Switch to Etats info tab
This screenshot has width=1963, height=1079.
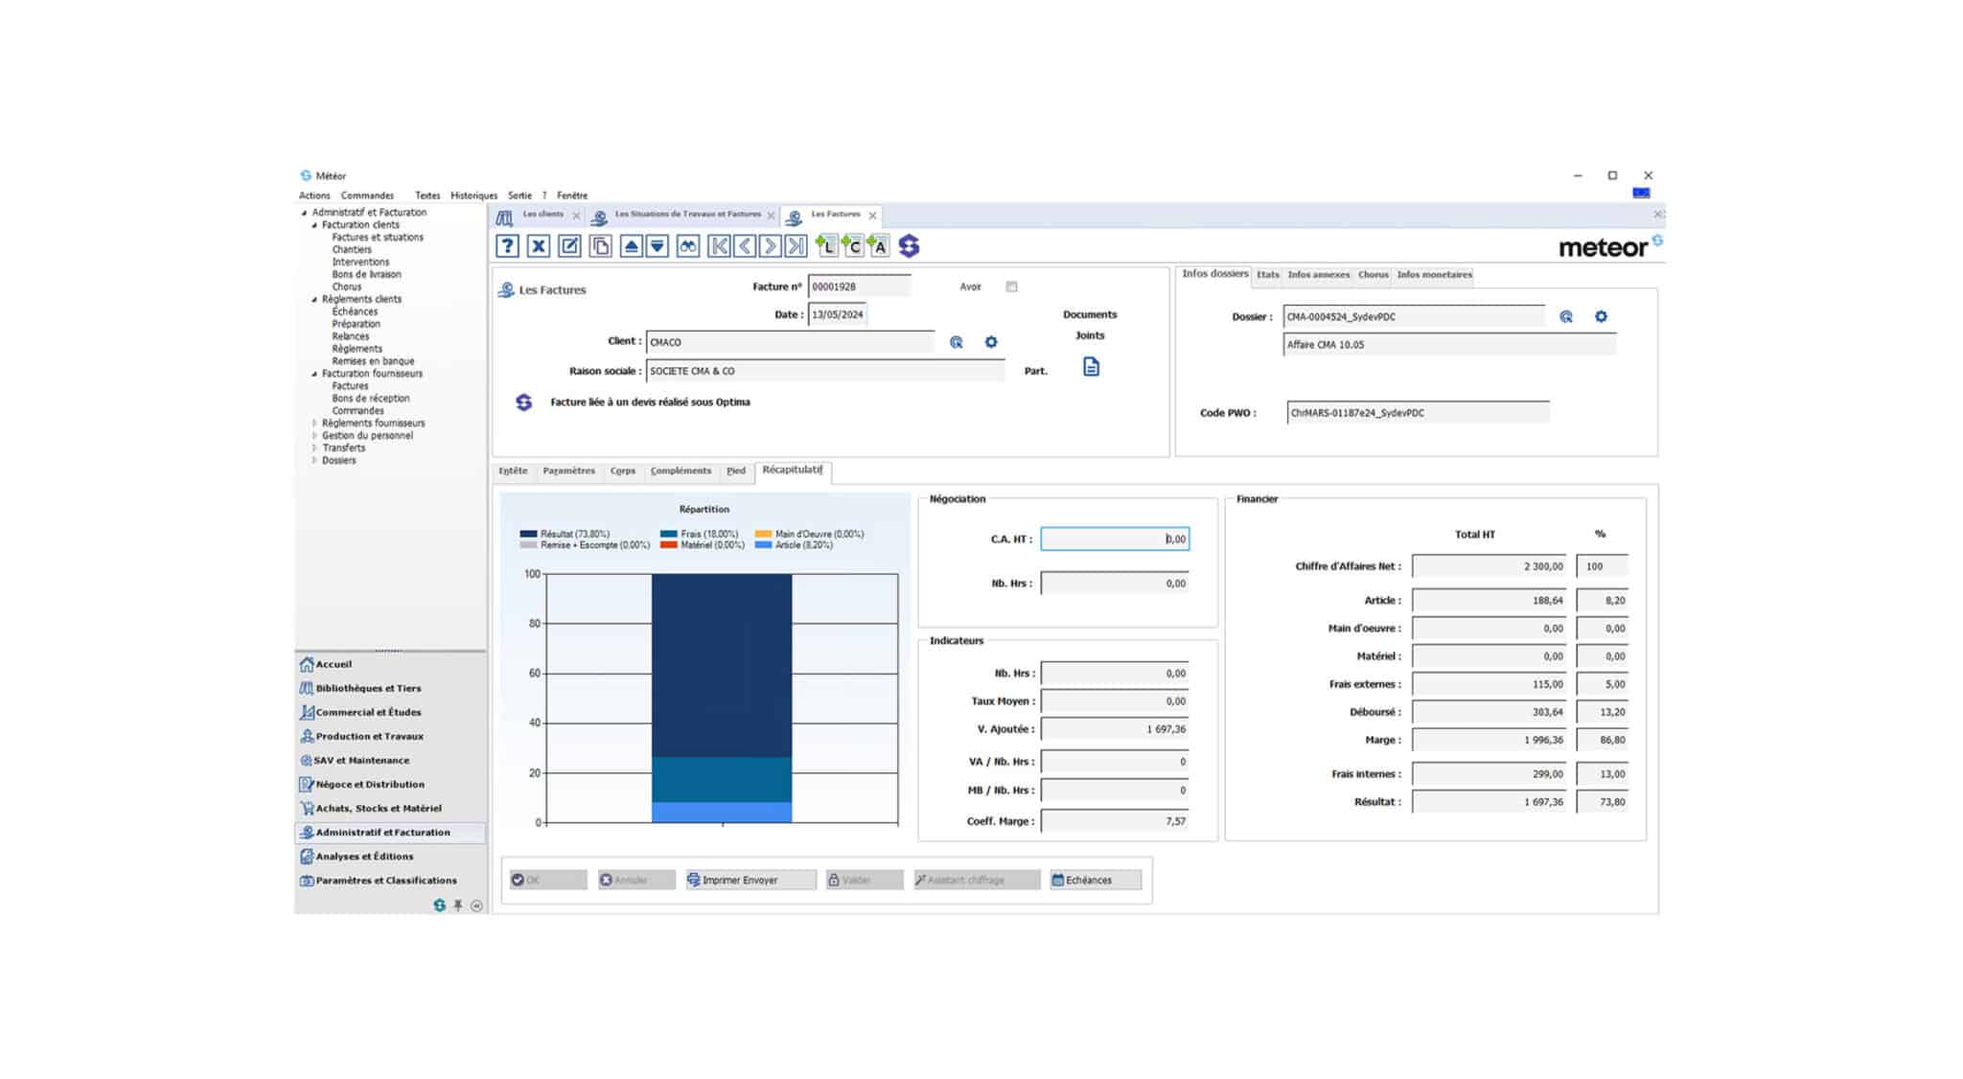1267,275
